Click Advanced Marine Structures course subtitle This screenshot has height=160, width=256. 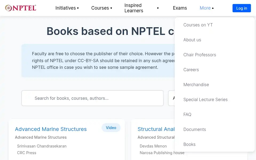(41, 137)
